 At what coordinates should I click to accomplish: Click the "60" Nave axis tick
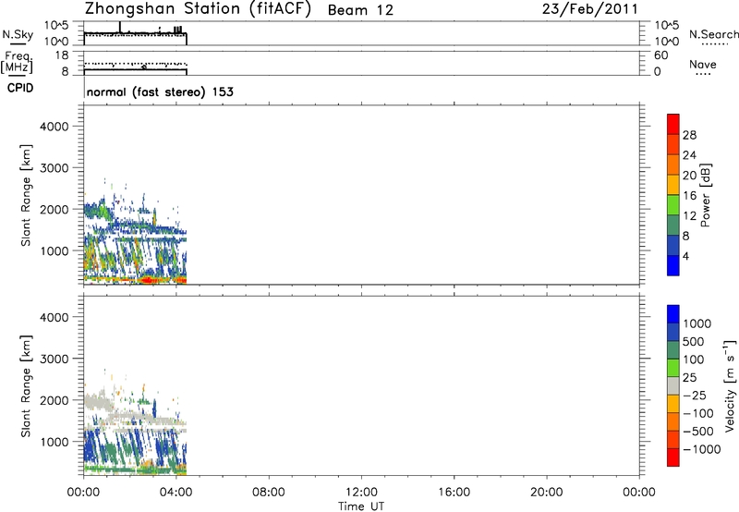660,55
